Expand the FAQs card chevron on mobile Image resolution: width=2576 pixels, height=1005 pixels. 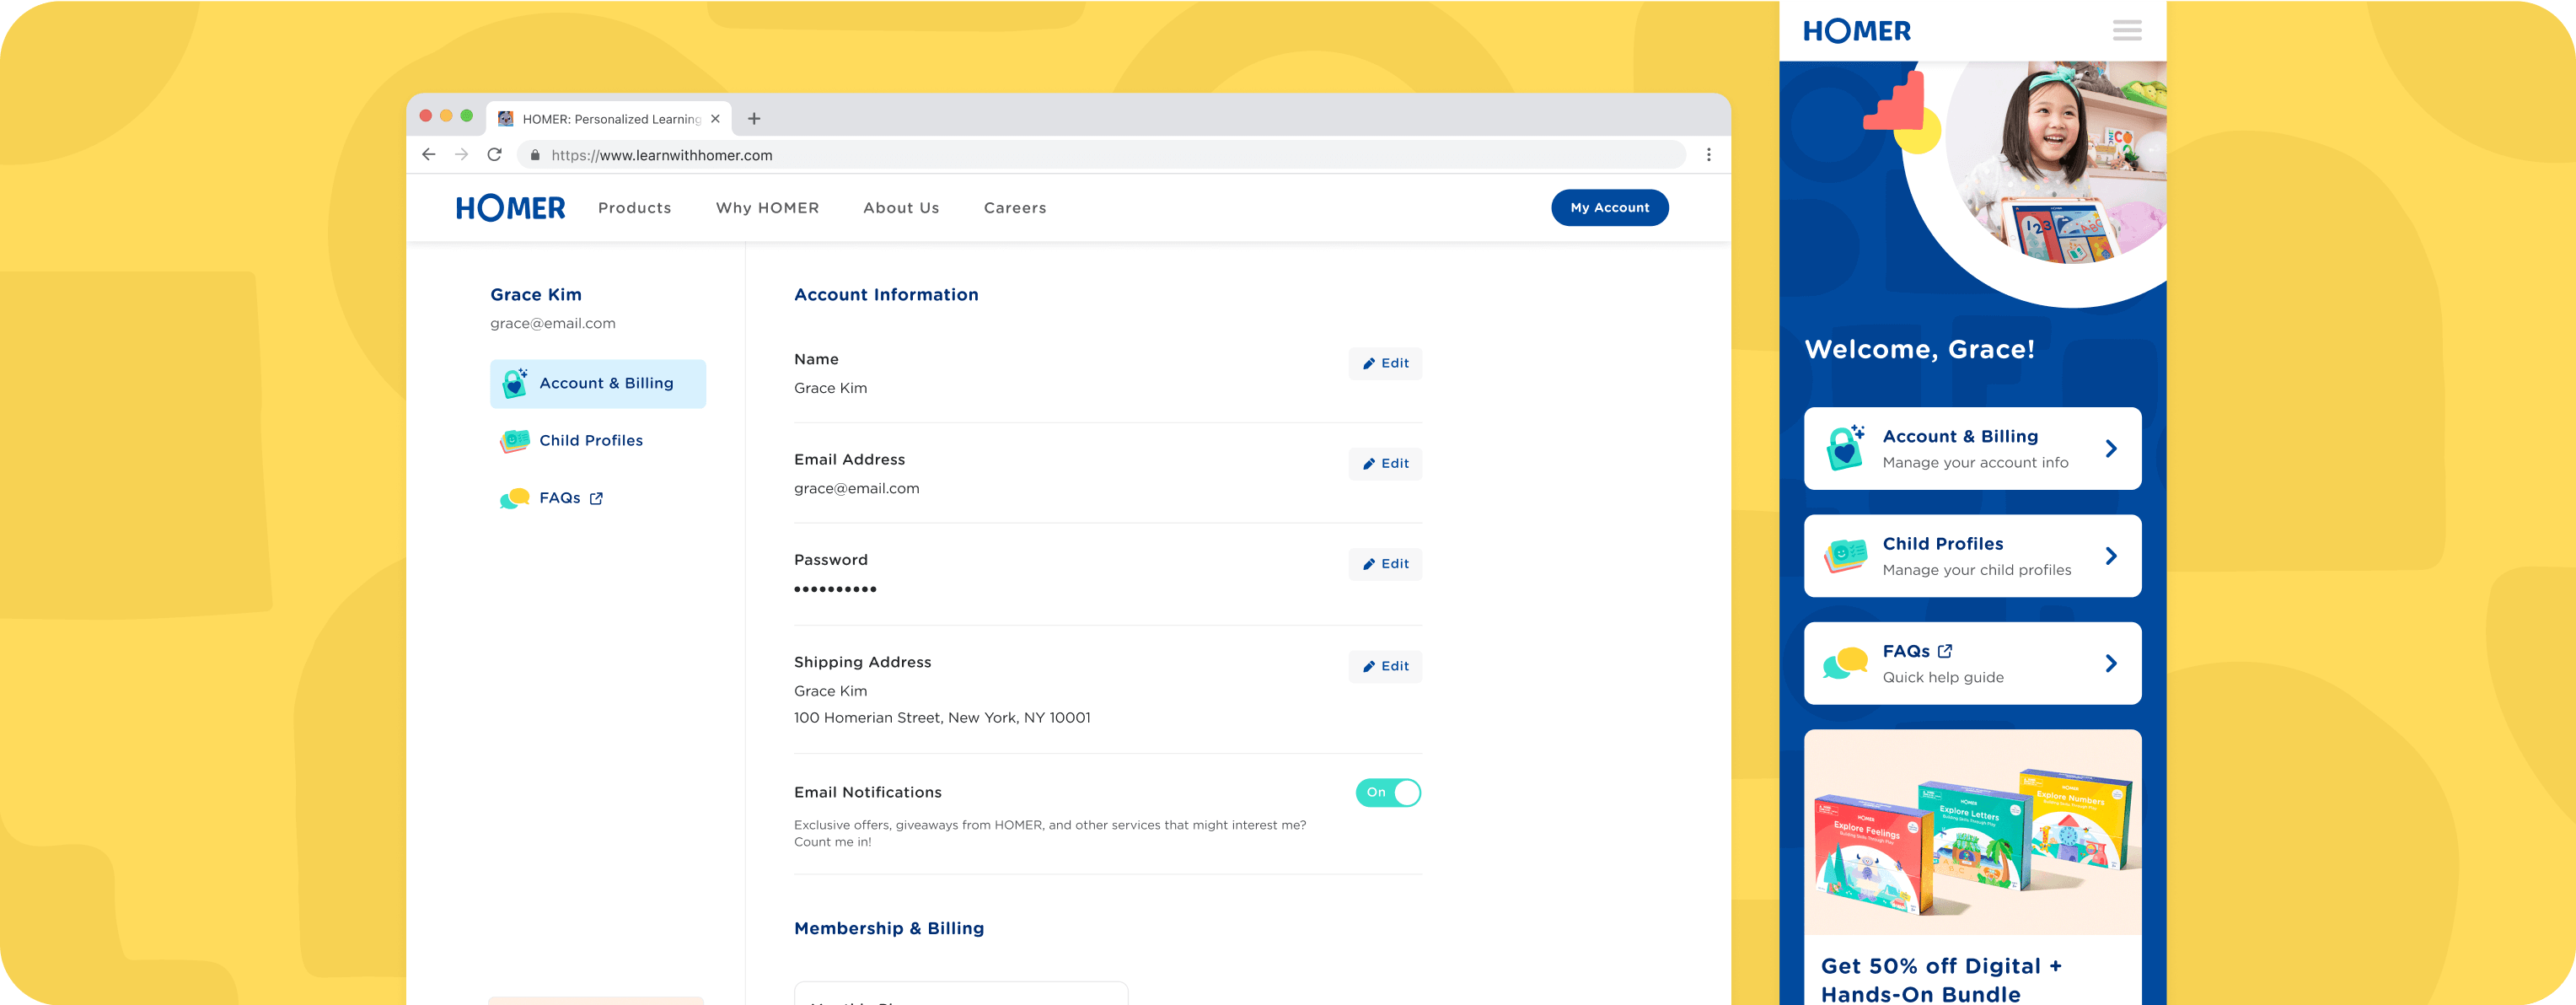point(2112,662)
